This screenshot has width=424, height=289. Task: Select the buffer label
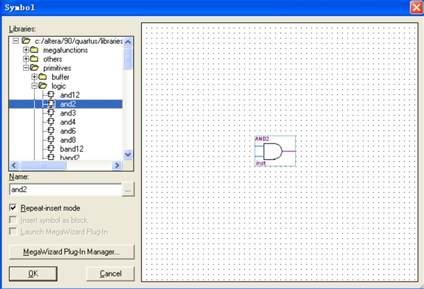60,77
